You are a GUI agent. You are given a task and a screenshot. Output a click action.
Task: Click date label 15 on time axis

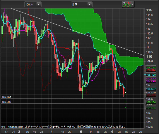pyautogui.click(x=126, y=132)
